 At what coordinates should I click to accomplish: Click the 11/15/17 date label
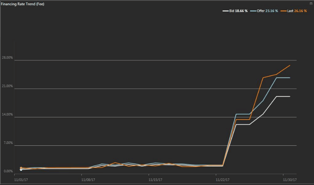[156, 180]
